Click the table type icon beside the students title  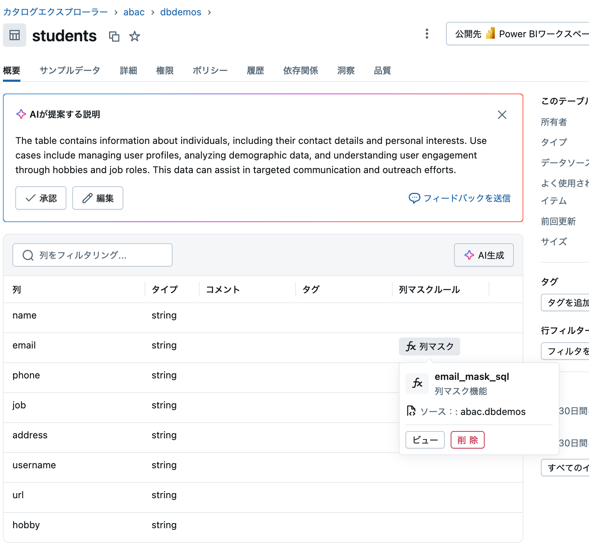point(14,35)
